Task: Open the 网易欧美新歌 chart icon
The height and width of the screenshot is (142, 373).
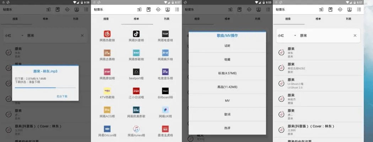Action: (x=136, y=110)
